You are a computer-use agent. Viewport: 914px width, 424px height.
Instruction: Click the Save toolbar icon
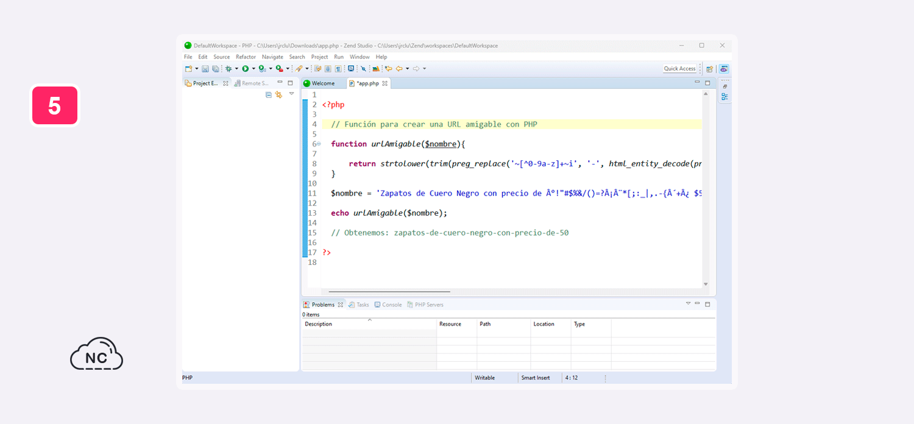tap(205, 69)
